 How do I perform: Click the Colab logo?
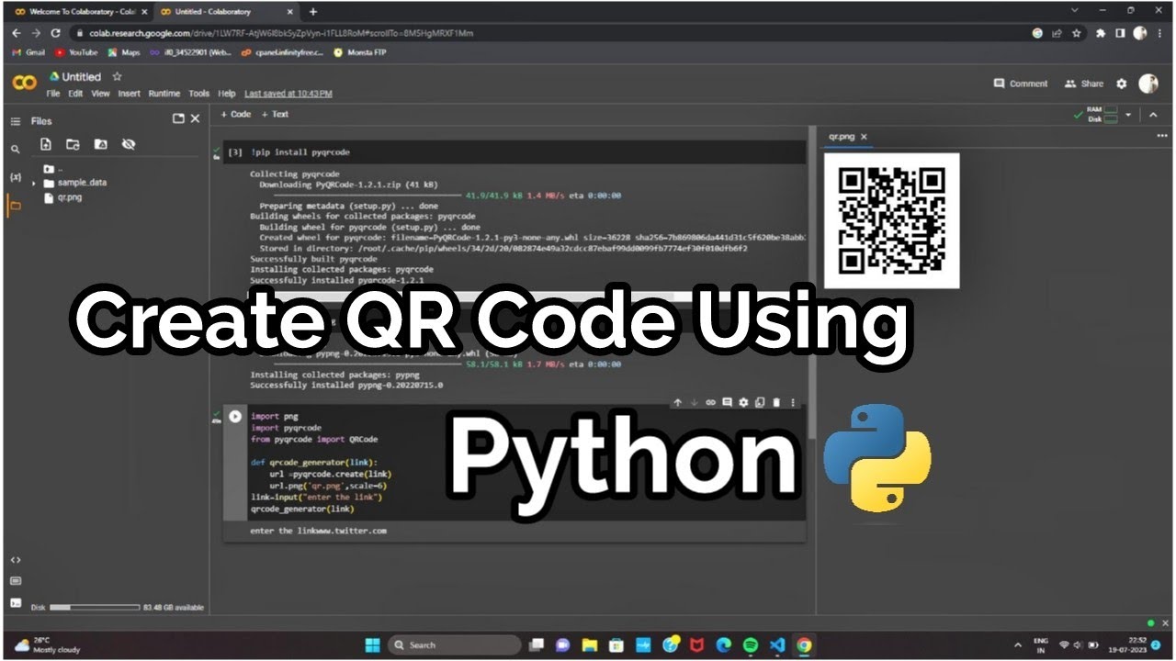click(25, 84)
